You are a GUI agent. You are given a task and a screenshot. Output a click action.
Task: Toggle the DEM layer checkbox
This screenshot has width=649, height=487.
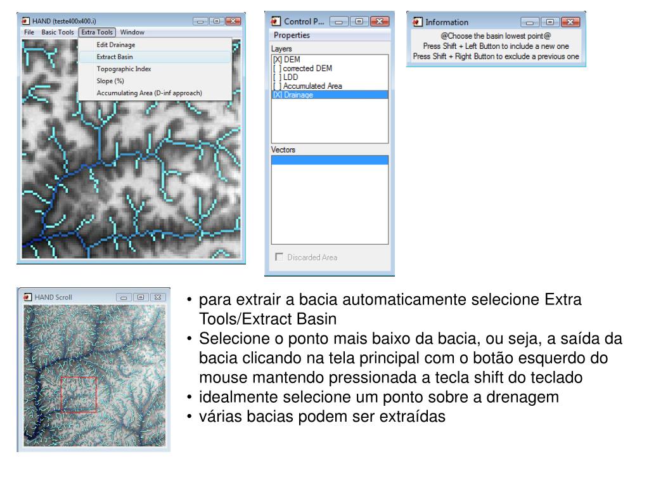pyautogui.click(x=278, y=60)
